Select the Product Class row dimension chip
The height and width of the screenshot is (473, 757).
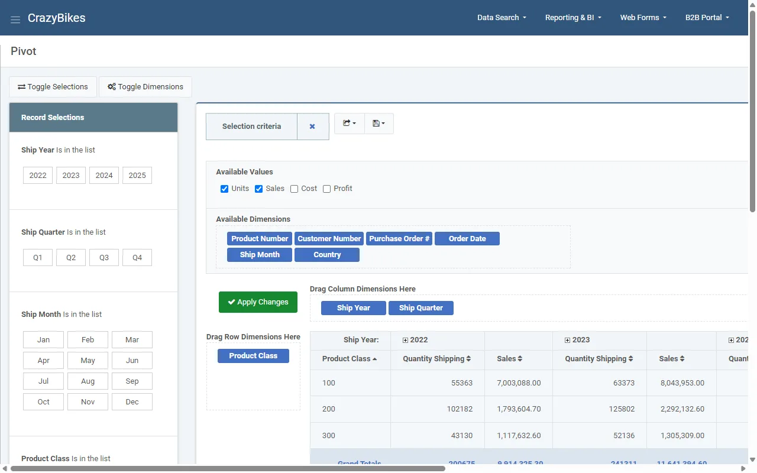point(253,356)
